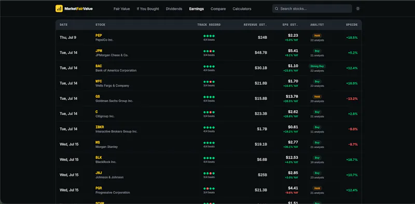Click the Interactive Brokers Group Inc. name
Image resolution: width=415 pixels, height=204 pixels.
click(116, 132)
